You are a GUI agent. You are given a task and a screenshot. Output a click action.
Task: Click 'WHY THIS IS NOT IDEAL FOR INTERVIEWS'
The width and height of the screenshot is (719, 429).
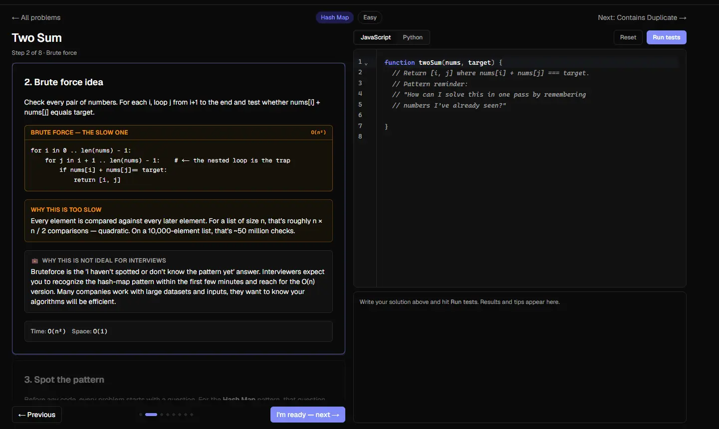click(x=104, y=261)
